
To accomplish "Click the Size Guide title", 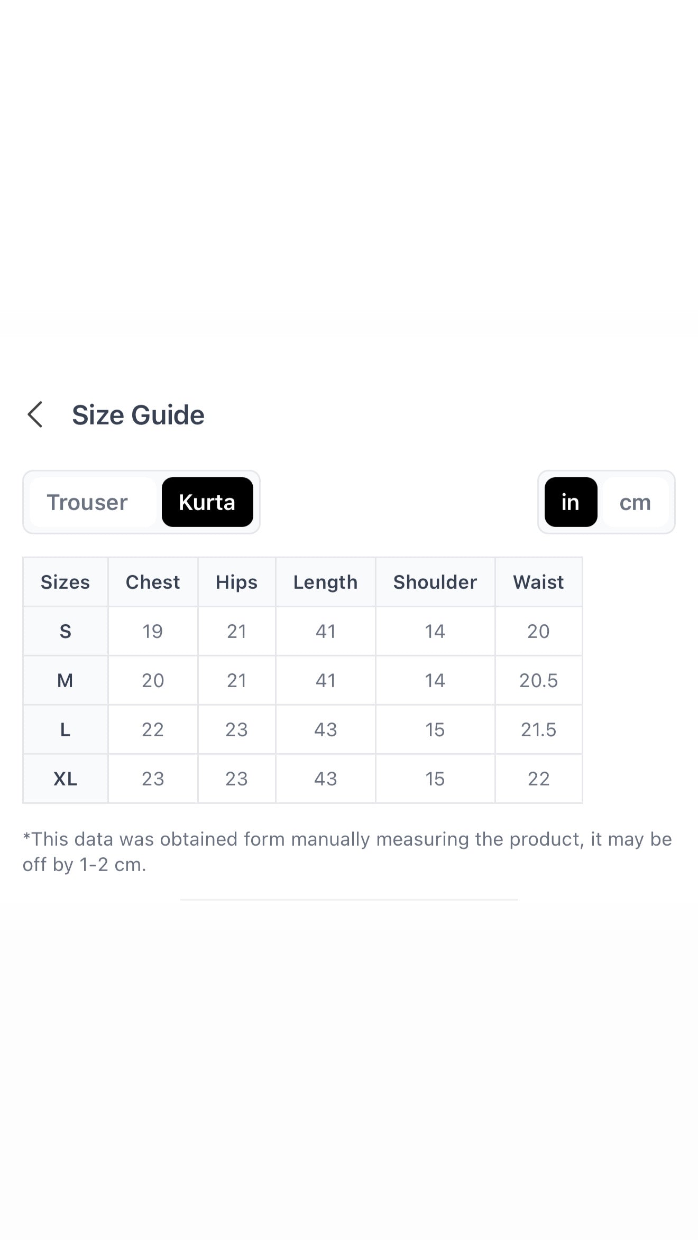I will pos(138,415).
